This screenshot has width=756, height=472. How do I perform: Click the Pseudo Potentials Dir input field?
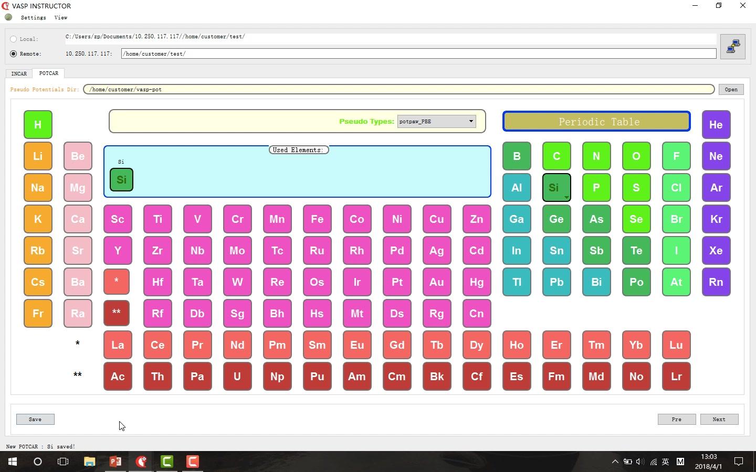click(x=399, y=89)
